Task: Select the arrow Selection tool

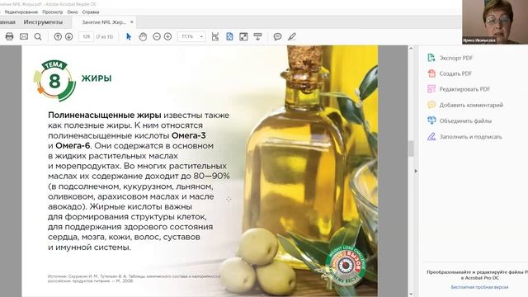Action: 129,36
